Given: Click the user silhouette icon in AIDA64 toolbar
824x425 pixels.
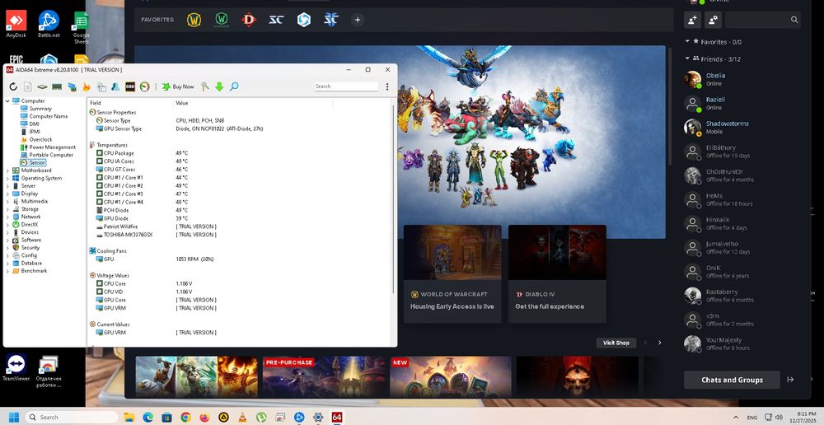Looking at the screenshot, I should [115, 86].
